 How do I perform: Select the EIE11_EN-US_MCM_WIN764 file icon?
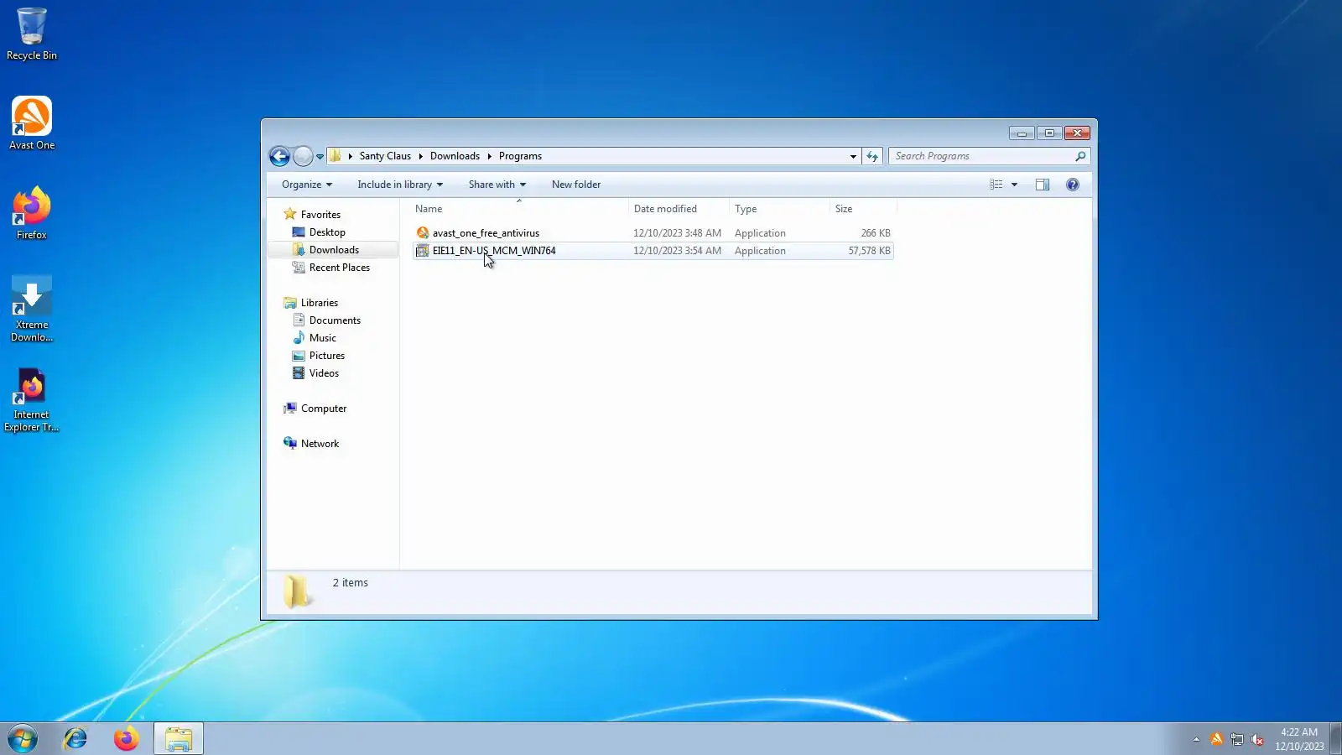(x=423, y=251)
